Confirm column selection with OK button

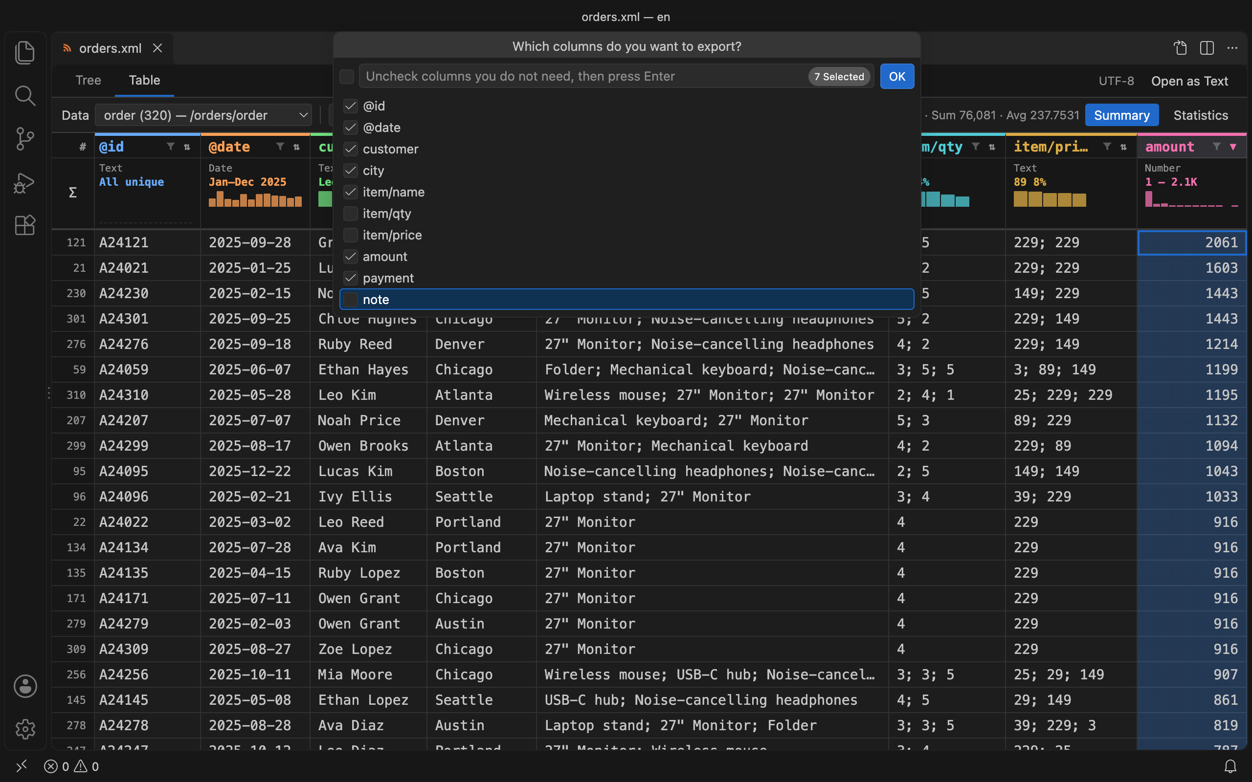click(x=896, y=77)
